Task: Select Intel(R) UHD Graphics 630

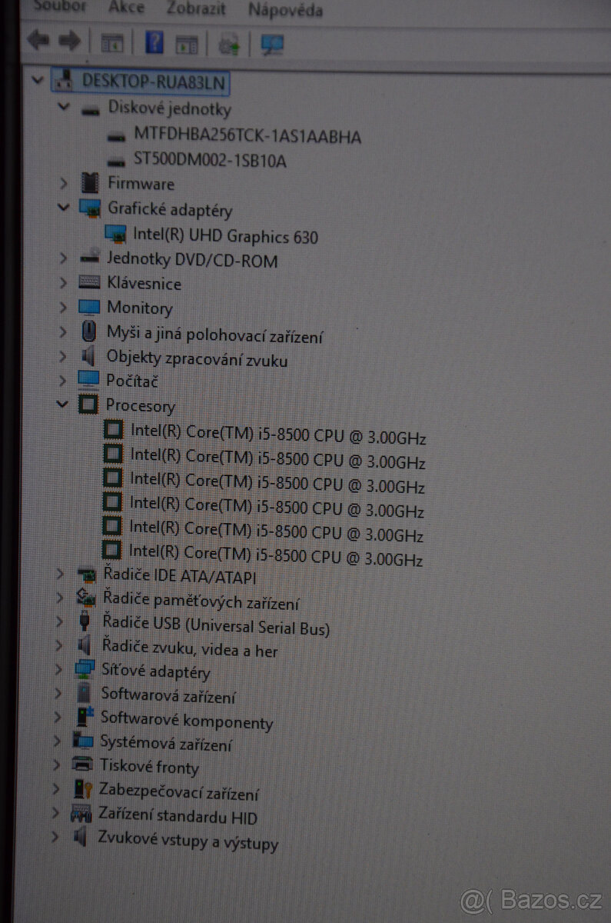Action: [x=225, y=236]
